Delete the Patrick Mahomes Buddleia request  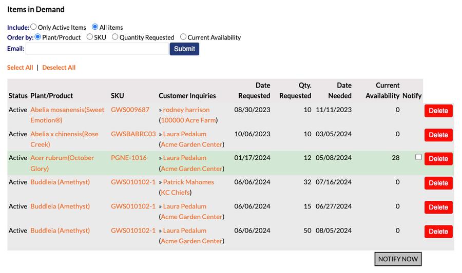tap(438, 183)
